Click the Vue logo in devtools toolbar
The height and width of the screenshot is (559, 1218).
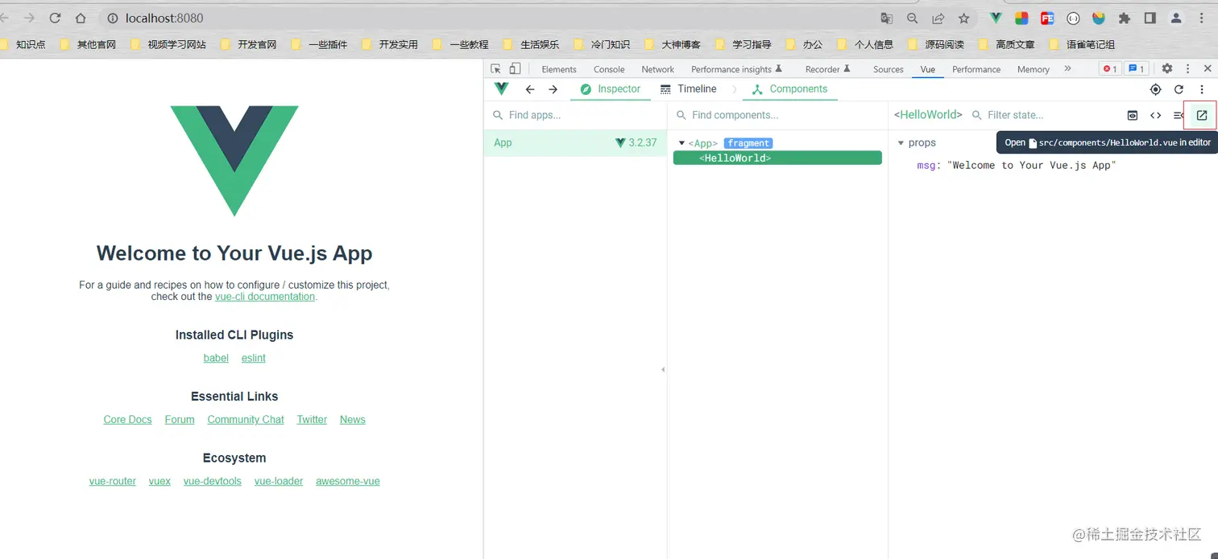pos(501,88)
